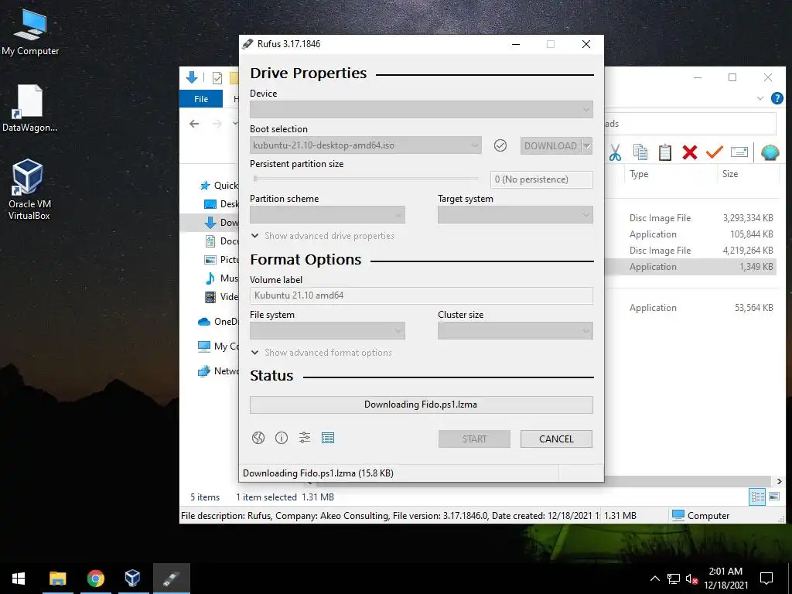Select OneDrive in Explorer sidebar
The image size is (792, 594).
click(218, 321)
